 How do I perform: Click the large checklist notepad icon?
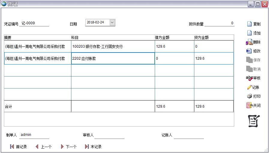[254, 121]
